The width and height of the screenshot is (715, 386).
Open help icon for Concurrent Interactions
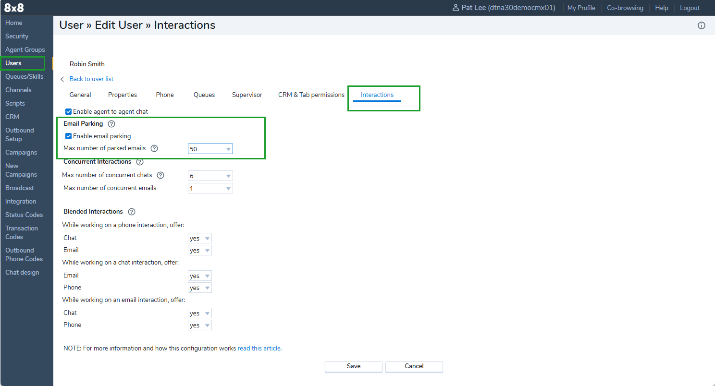click(140, 162)
